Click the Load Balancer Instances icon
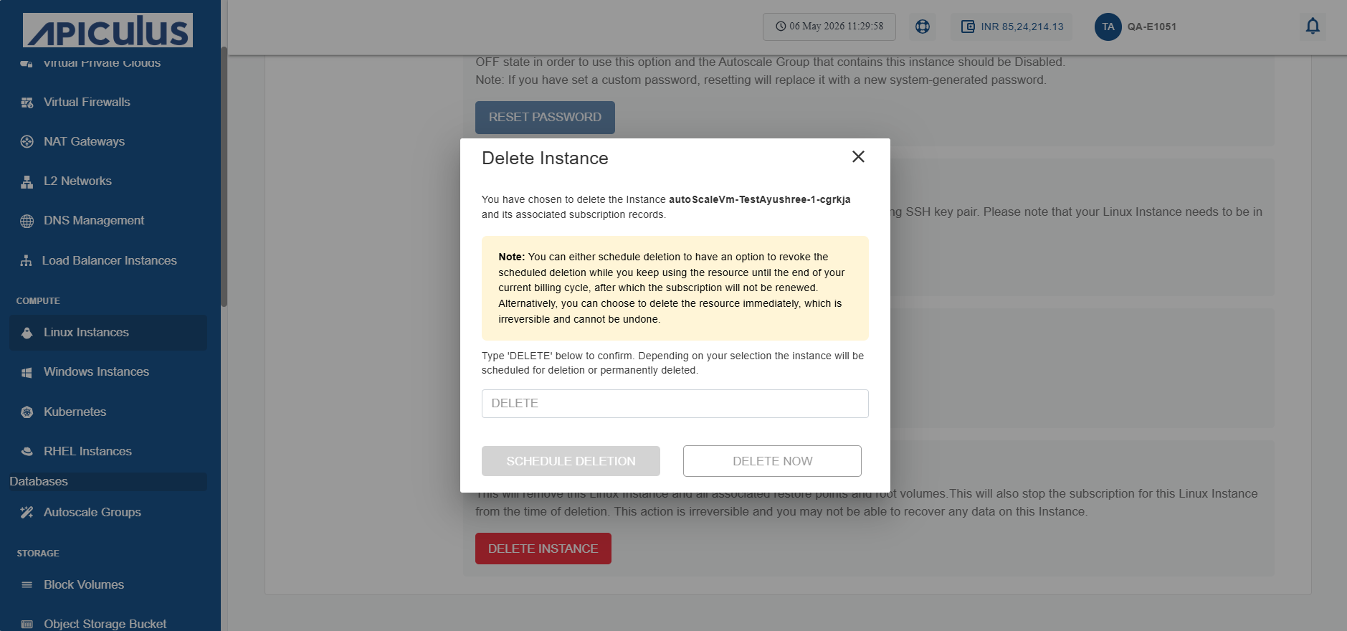 coord(27,261)
